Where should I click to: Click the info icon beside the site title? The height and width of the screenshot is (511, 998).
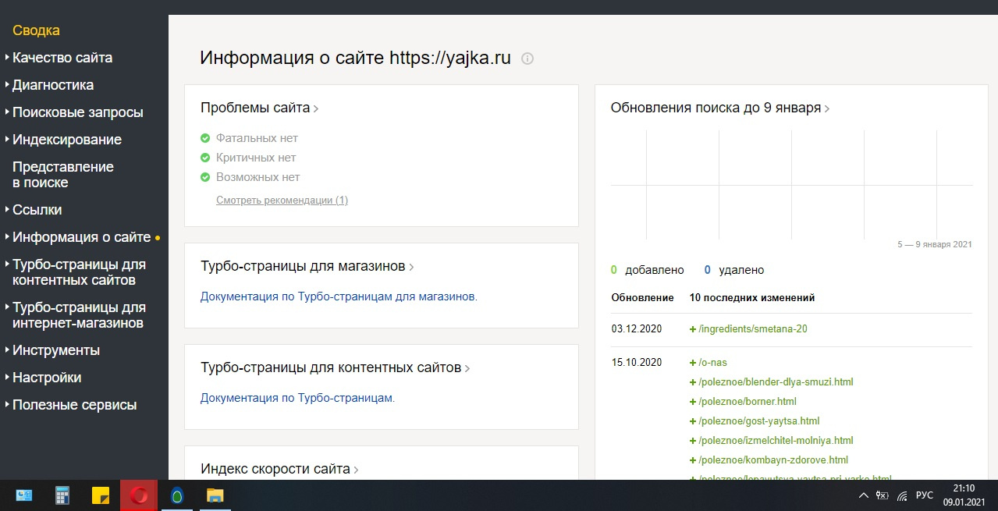[x=527, y=59]
